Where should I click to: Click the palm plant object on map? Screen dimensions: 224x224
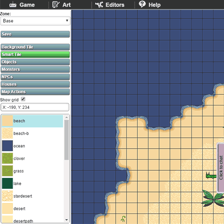pos(213,198)
